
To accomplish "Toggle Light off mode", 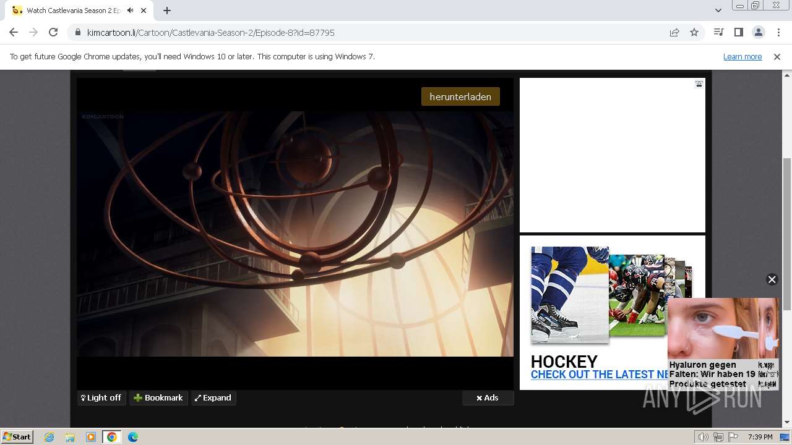I will 101,398.
